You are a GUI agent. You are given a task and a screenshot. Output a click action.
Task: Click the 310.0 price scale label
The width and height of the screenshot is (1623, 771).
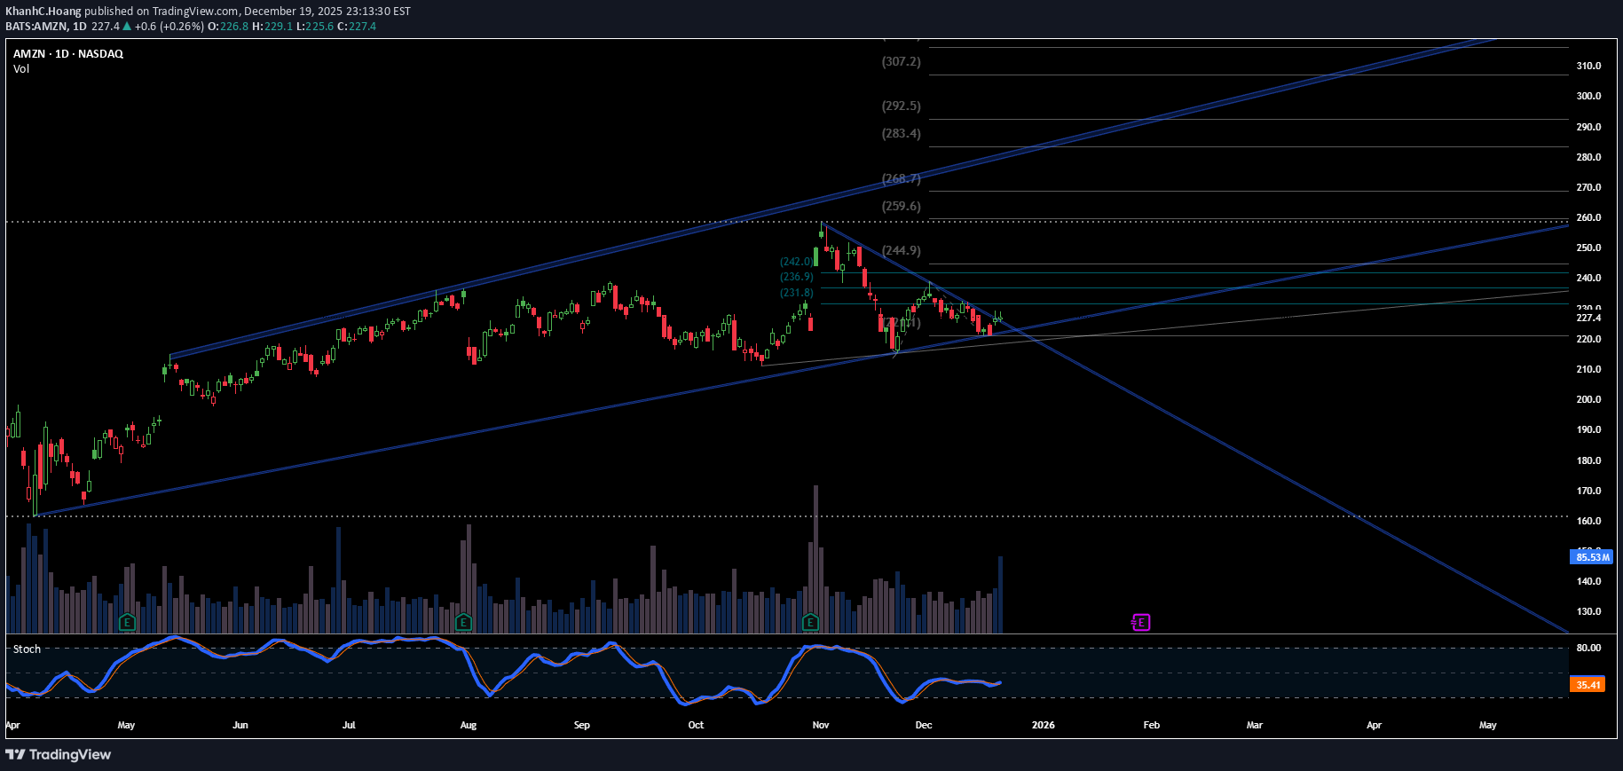tap(1588, 66)
